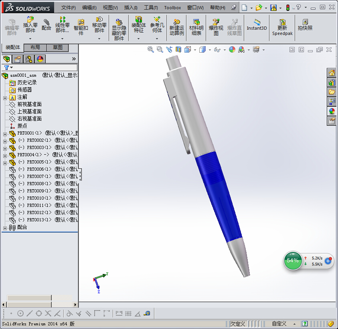
Task: Click the Rebuild traffic light icon
Action: 288,8
